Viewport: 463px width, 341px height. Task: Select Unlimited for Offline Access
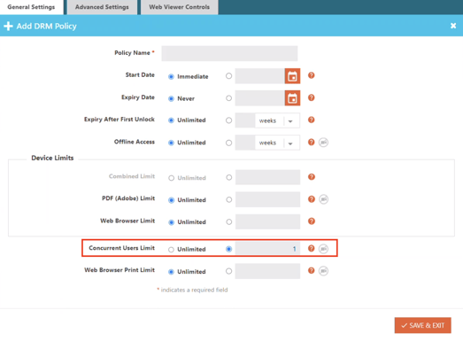tap(171, 143)
